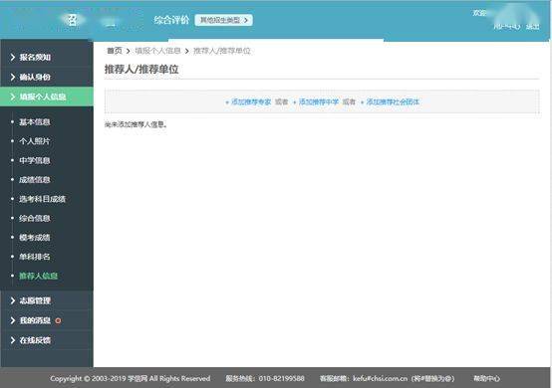Open 成绩信息 in the sidebar
The image size is (552, 388).
(35, 180)
